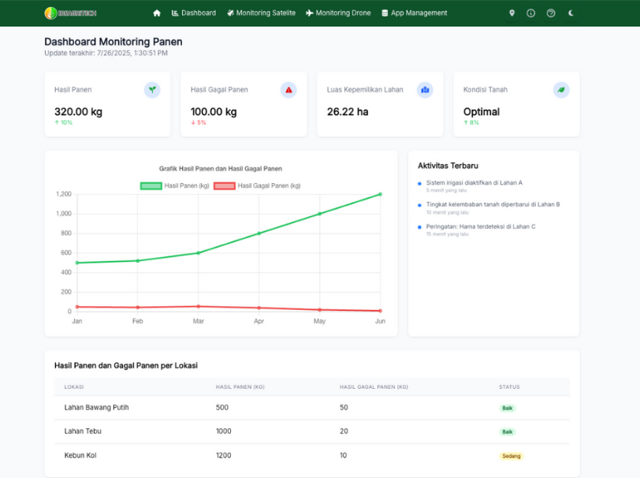Image resolution: width=640 pixels, height=478 pixels.
Task: Open the Dashboard menu
Action: [194, 13]
